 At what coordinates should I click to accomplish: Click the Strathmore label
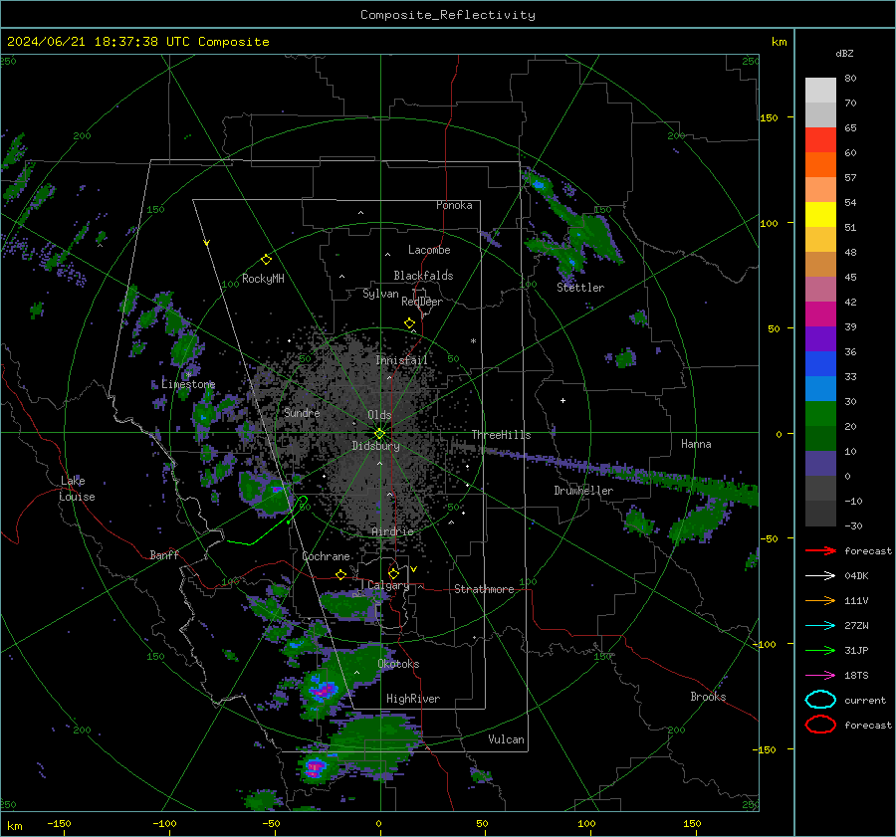[x=484, y=589]
